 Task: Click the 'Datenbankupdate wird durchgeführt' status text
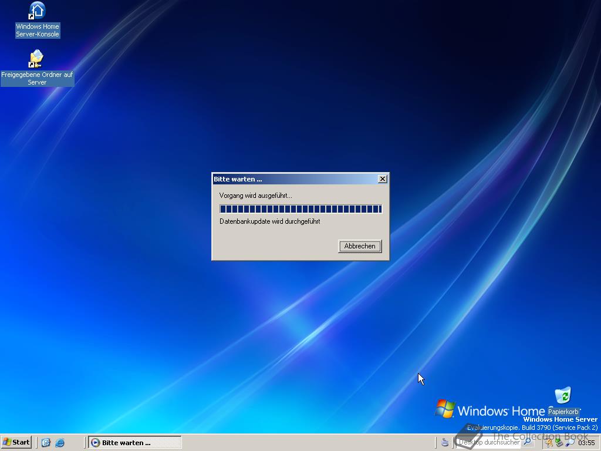[x=269, y=221]
